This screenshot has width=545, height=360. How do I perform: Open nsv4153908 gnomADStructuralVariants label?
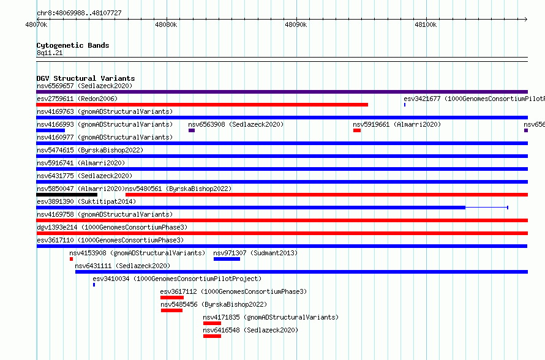point(137,253)
